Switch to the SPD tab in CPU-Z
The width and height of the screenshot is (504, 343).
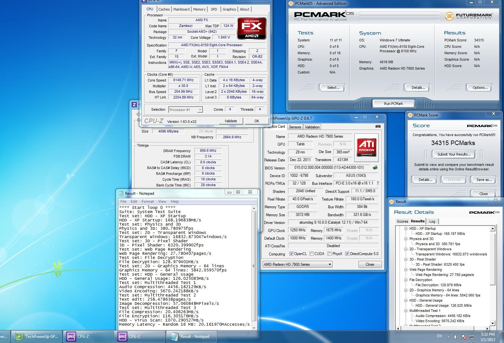(x=214, y=9)
